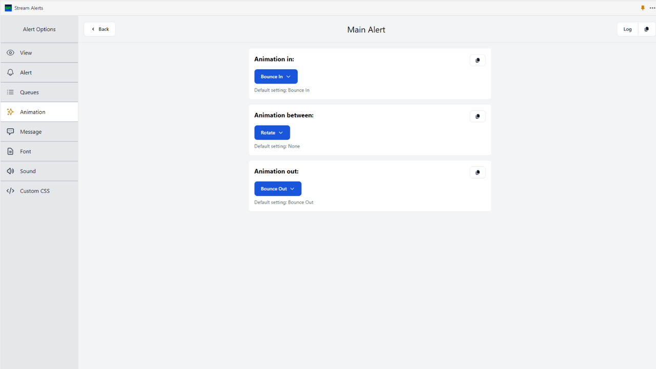Click the copy icon next to Log

coord(646,29)
